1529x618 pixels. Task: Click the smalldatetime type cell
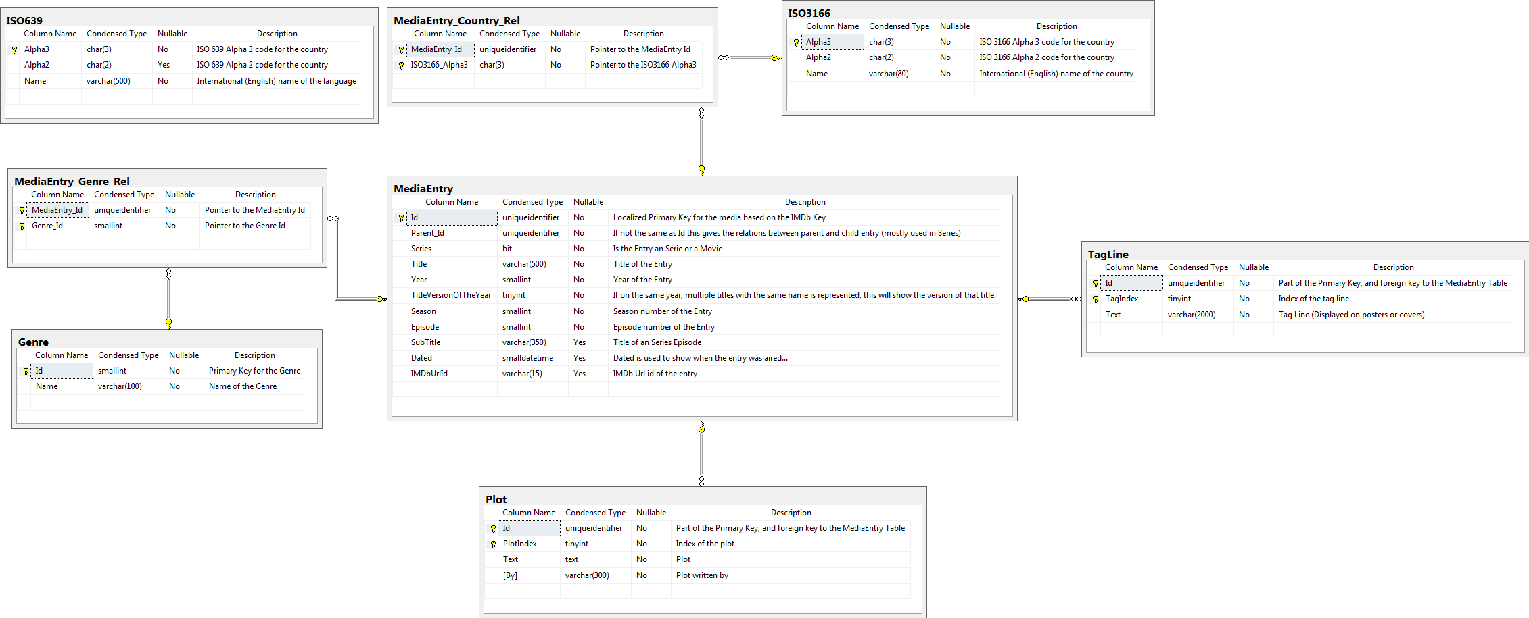[x=527, y=358]
